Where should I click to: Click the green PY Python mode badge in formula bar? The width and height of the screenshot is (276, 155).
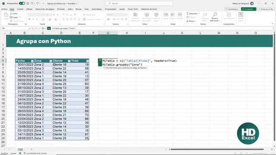[x=49, y=28]
